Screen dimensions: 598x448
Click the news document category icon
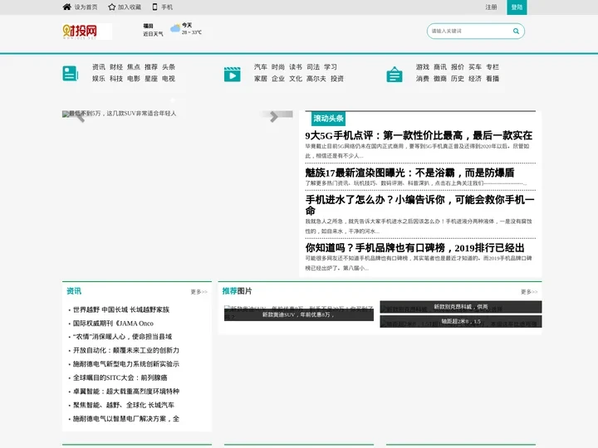click(70, 74)
